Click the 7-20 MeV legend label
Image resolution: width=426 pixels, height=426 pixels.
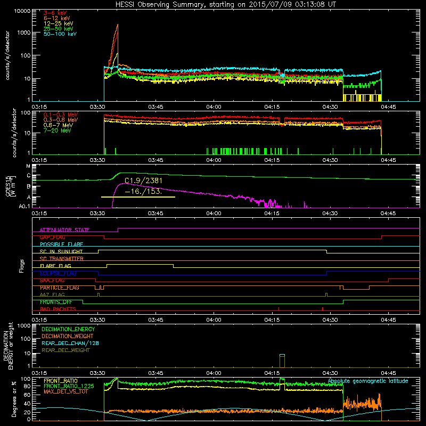point(58,130)
